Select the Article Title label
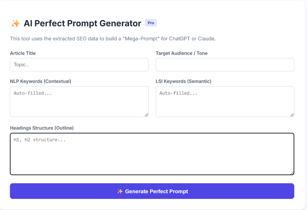The width and height of the screenshot is (307, 210). pyautogui.click(x=23, y=53)
